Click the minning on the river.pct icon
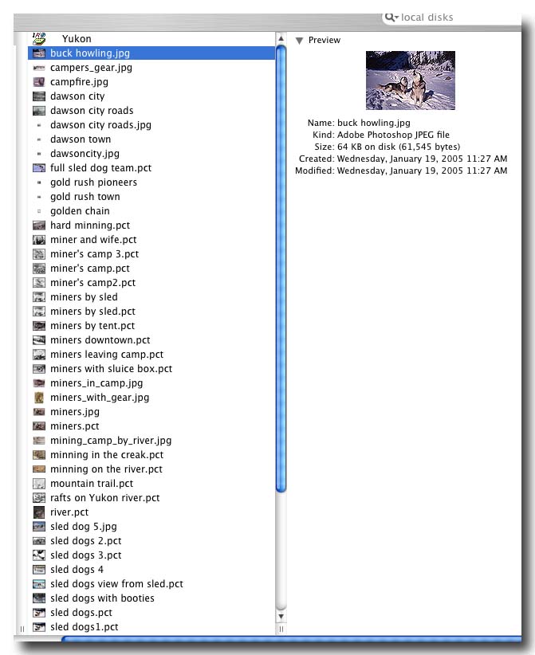 point(39,469)
